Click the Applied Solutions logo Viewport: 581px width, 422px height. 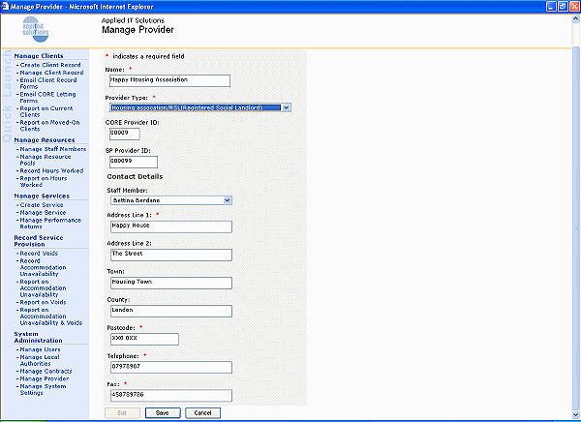35,29
